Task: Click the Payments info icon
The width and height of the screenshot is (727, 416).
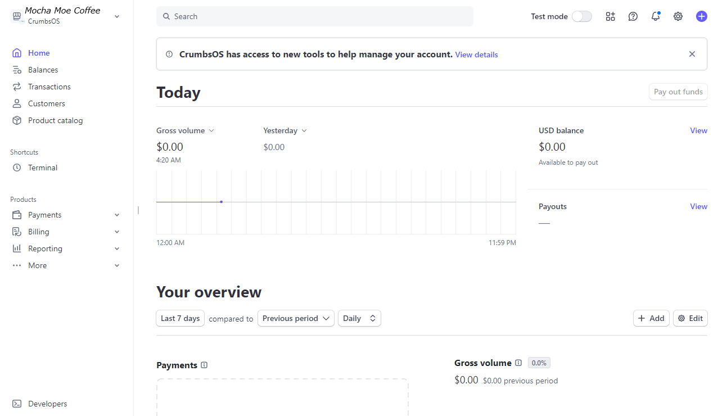Action: [x=204, y=365]
